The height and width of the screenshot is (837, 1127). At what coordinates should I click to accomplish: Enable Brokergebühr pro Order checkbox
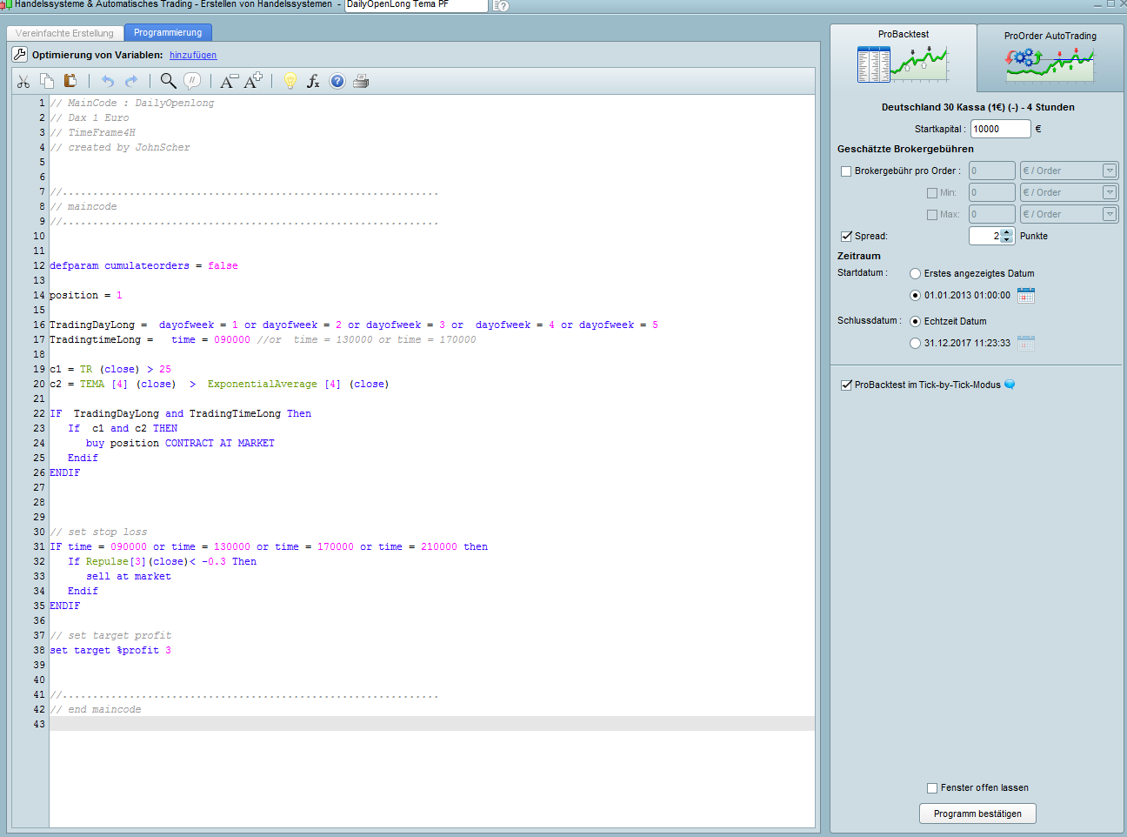pos(846,171)
